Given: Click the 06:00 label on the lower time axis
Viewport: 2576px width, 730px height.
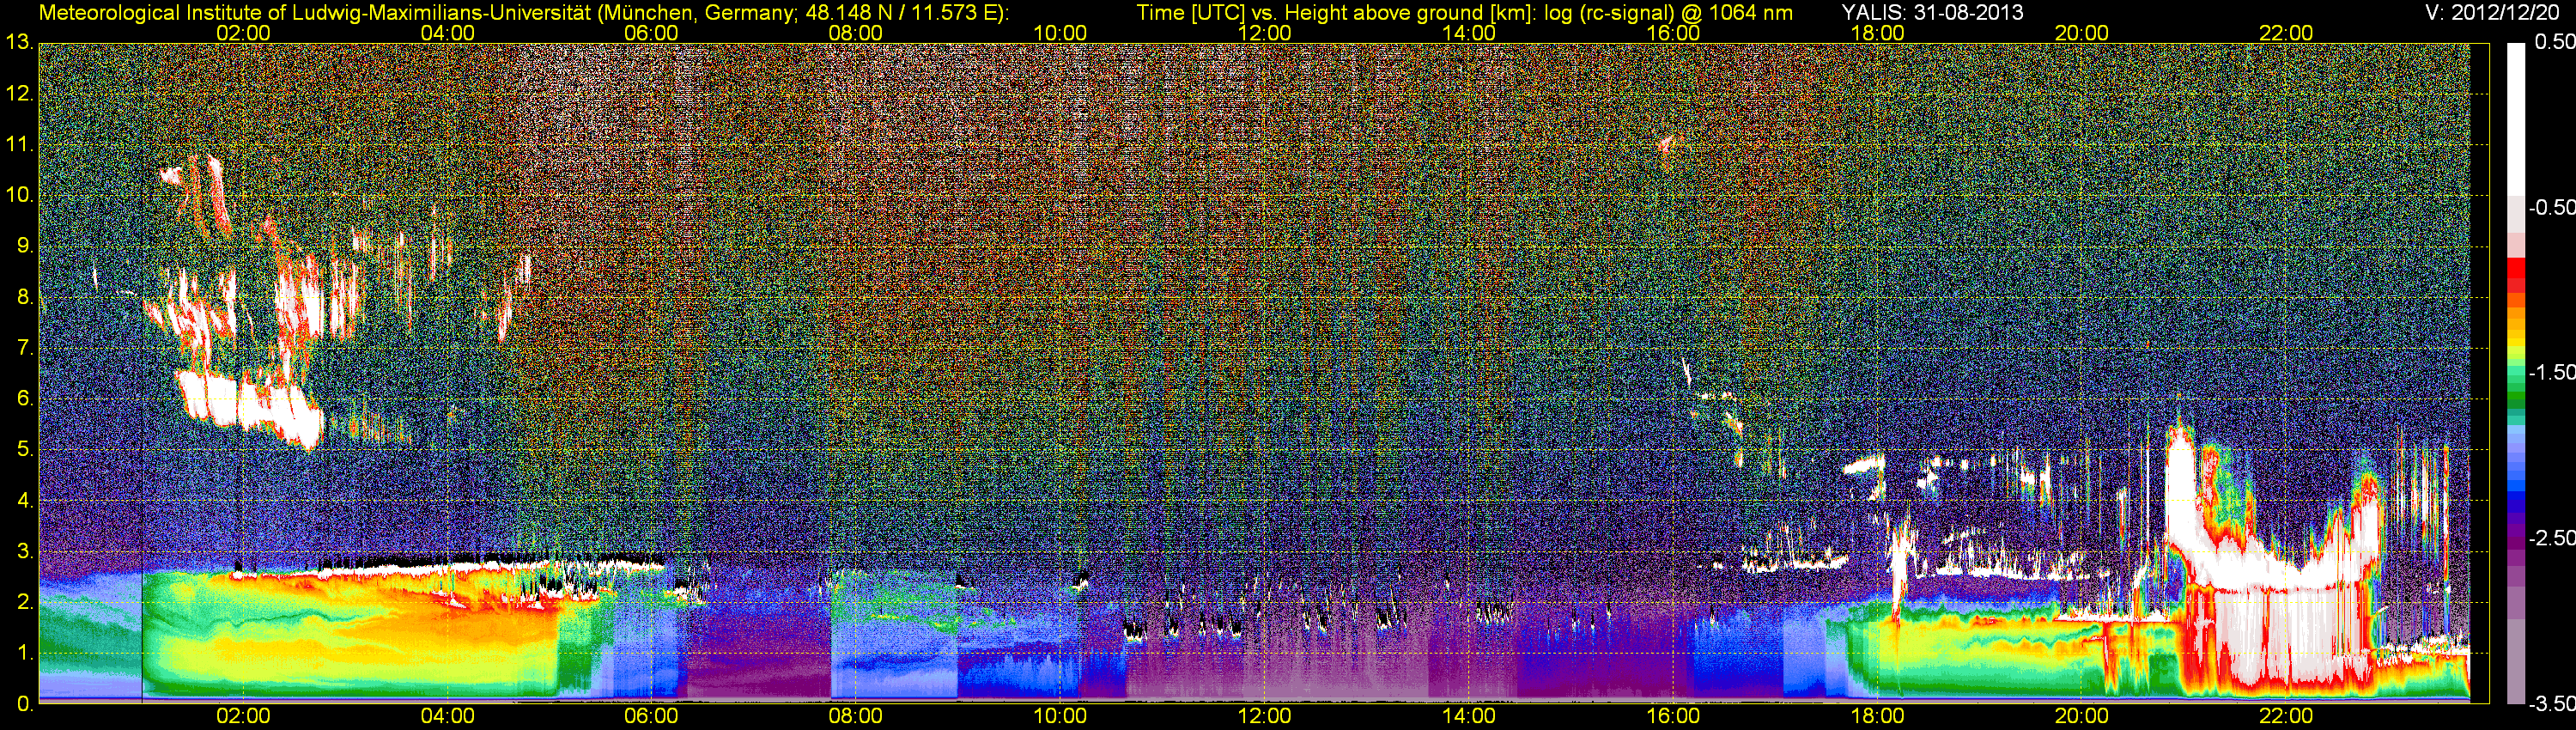Looking at the screenshot, I should pos(651,716).
